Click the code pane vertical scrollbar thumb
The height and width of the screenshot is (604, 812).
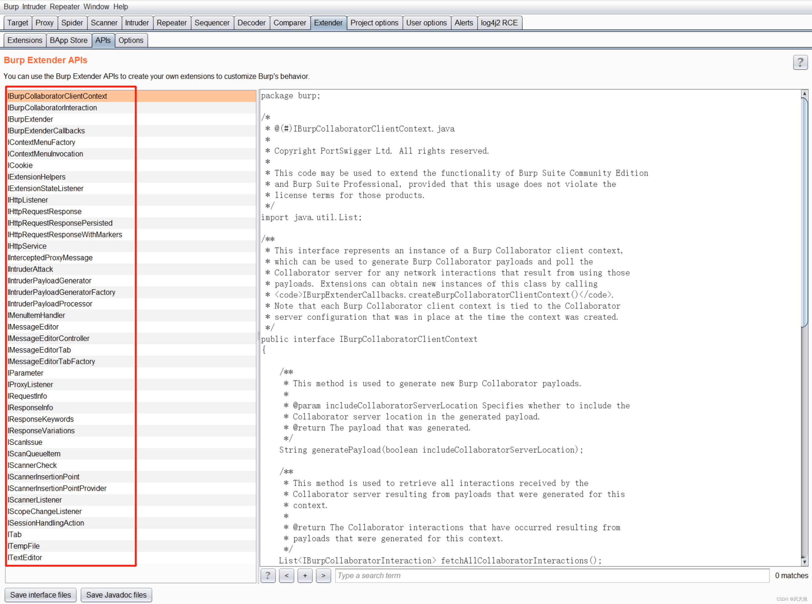[x=804, y=212]
